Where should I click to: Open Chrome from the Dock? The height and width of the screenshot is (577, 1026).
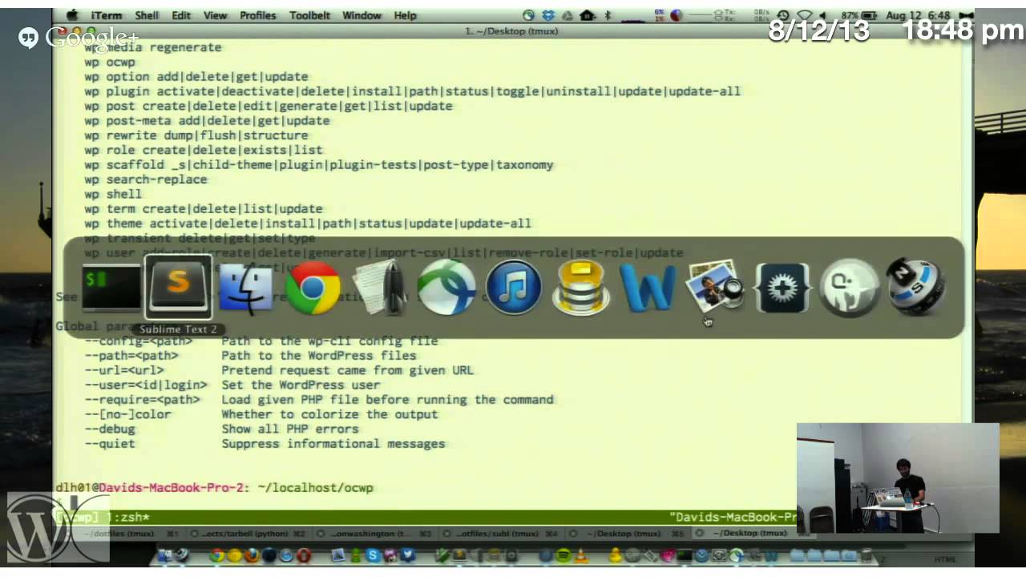pos(216,555)
